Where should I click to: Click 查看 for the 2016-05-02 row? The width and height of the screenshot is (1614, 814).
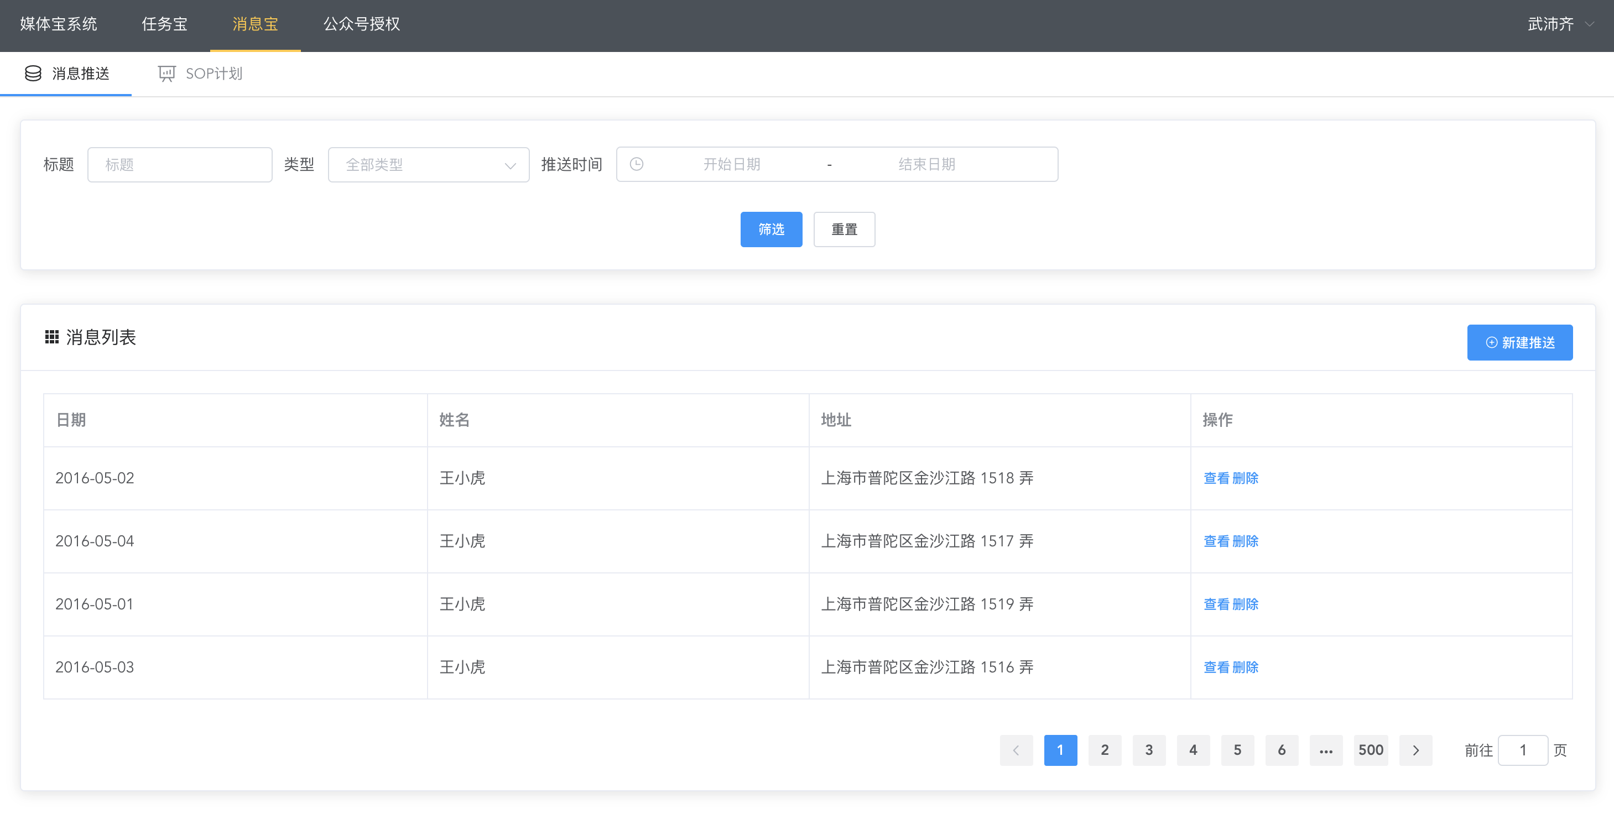coord(1216,478)
